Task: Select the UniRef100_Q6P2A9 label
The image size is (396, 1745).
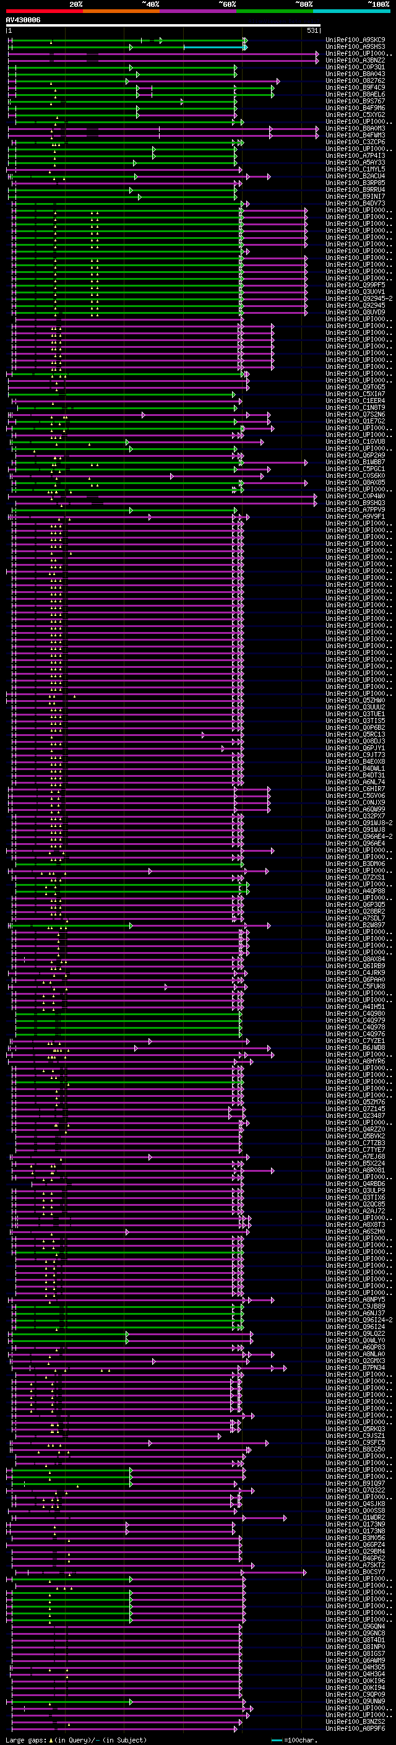Action: (x=355, y=455)
